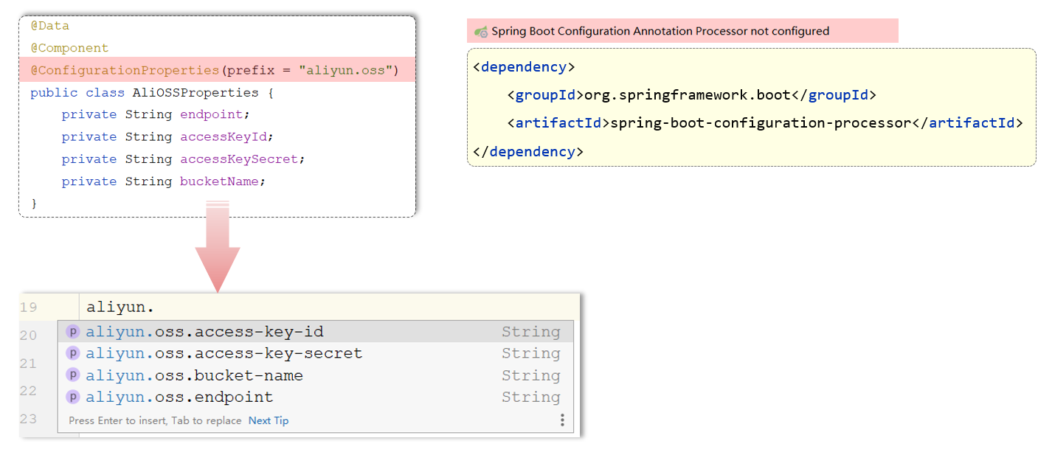Click spring-boot-configuration-processor artifactId value
Image resolution: width=1052 pixels, height=455 pixels.
761,123
